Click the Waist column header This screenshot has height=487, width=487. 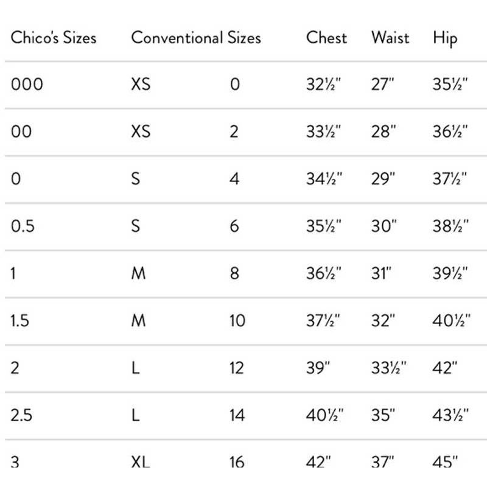tap(390, 38)
